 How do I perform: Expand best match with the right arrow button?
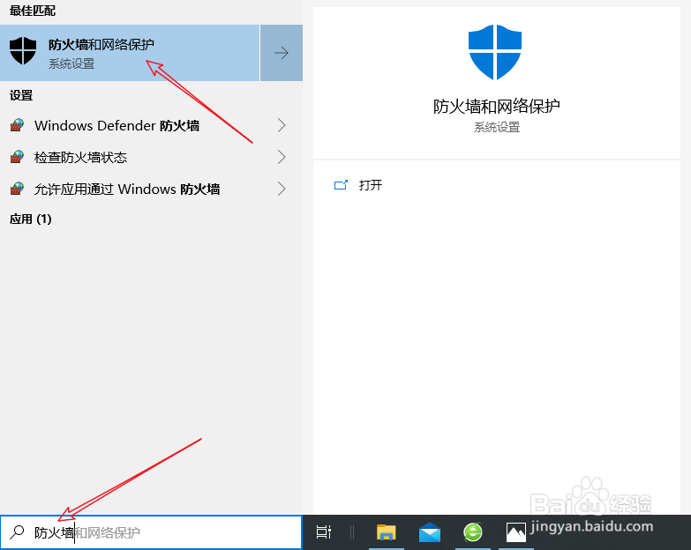click(282, 53)
